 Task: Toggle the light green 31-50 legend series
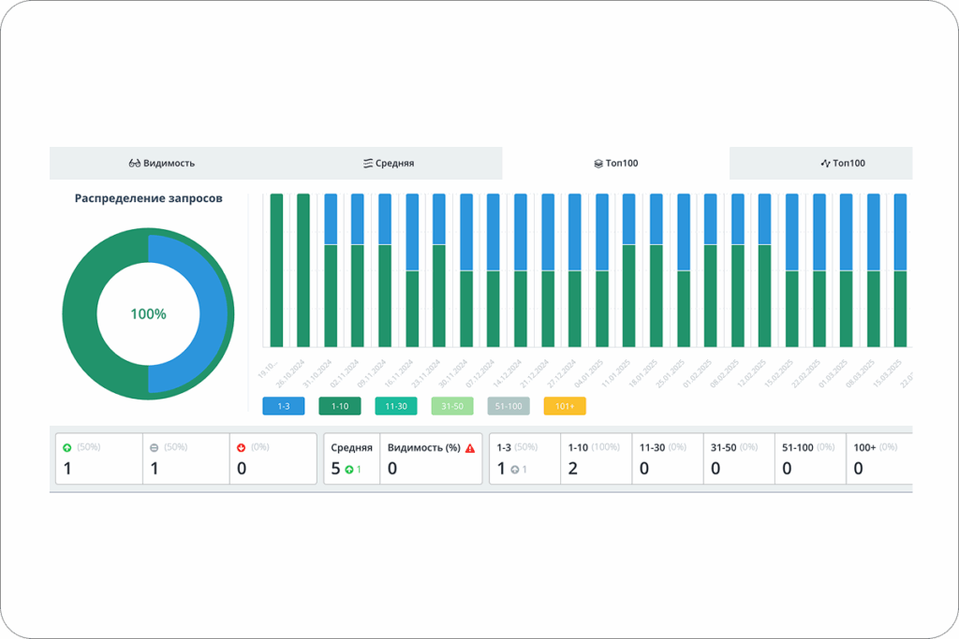452,406
